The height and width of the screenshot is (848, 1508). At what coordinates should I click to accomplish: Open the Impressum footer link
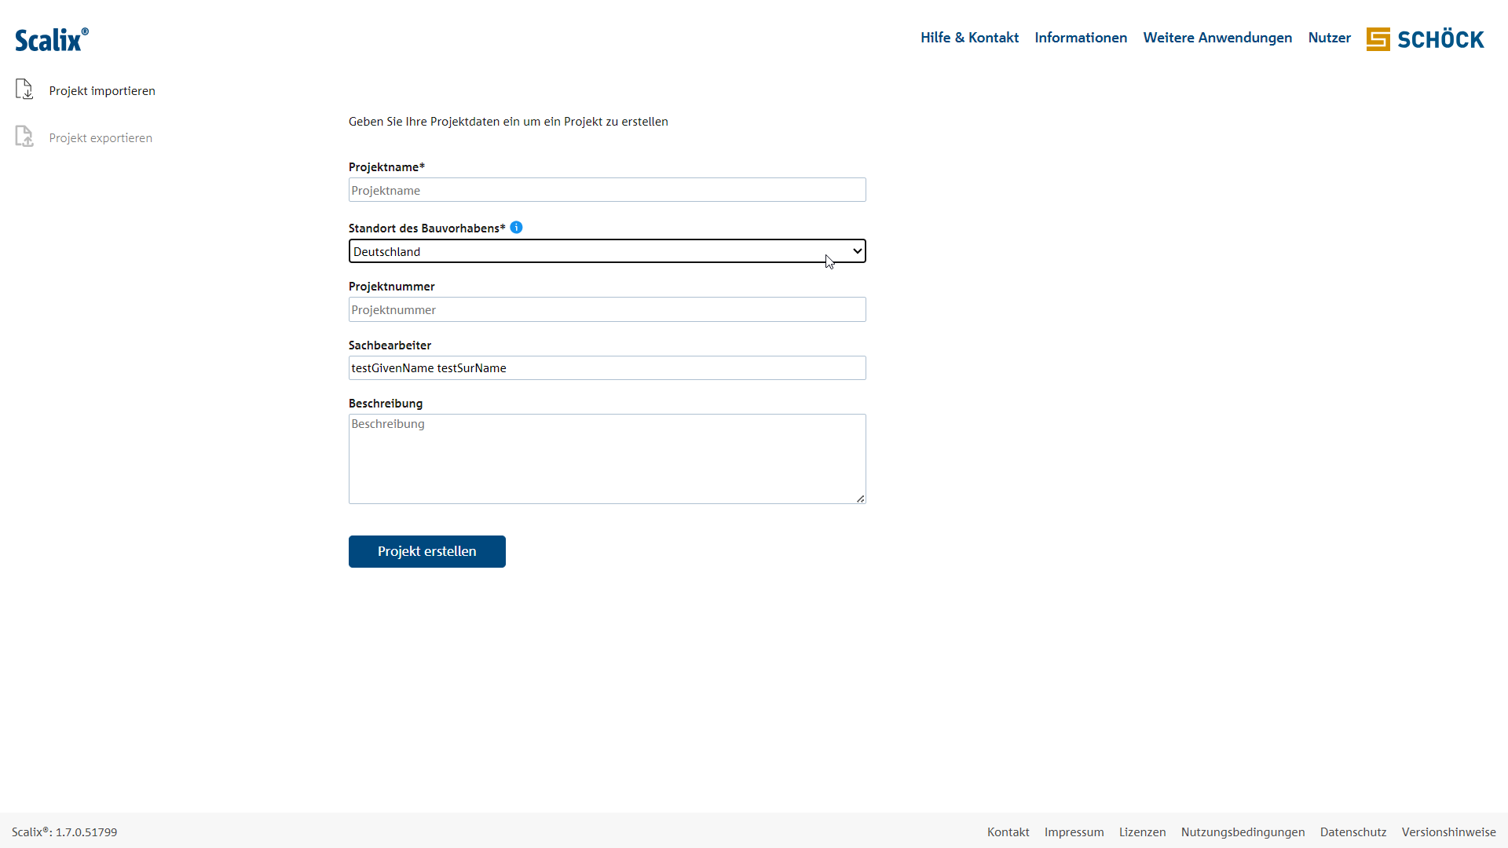[x=1074, y=832]
